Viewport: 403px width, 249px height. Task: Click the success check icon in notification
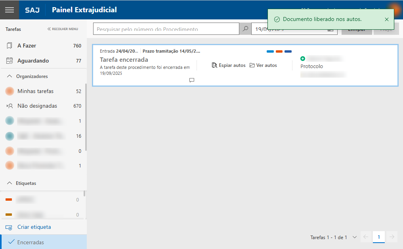(277, 19)
